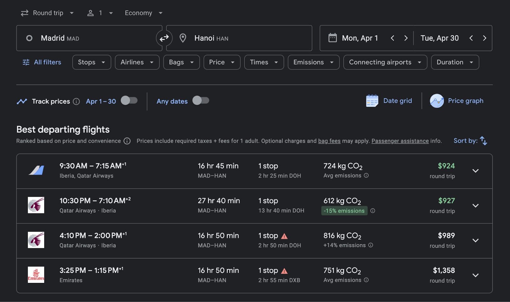Click info icon by -15% emissions badge

click(373, 211)
